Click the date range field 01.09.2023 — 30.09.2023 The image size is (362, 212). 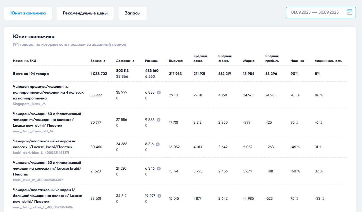pos(315,12)
